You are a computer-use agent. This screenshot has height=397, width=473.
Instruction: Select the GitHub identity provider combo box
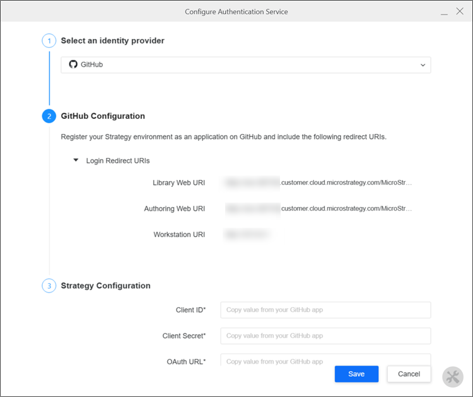246,65
